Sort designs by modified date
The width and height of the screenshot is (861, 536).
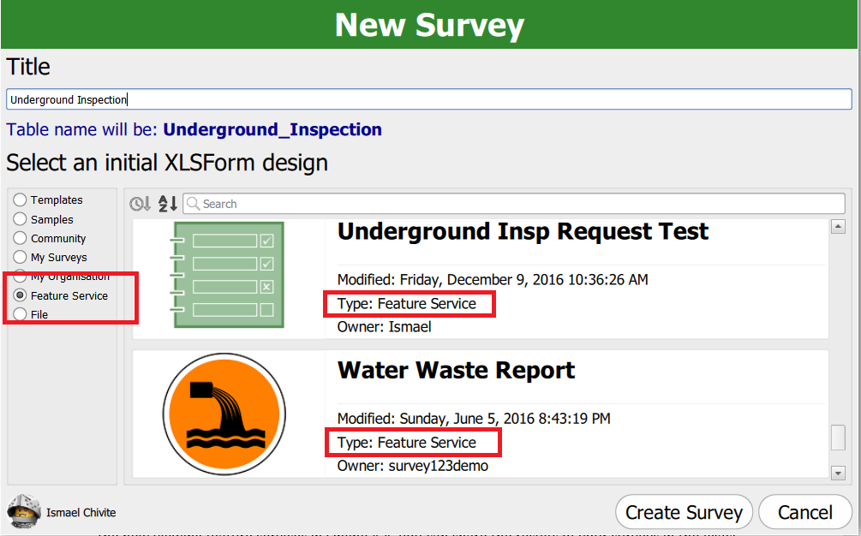point(140,204)
